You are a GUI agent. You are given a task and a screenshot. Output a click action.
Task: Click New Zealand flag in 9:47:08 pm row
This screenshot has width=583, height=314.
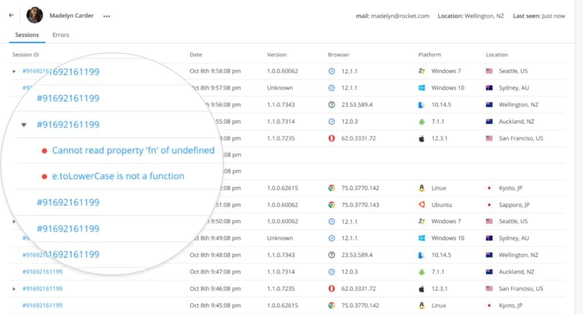pos(489,272)
